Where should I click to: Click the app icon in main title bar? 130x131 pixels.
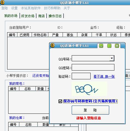tap(2, 2)
